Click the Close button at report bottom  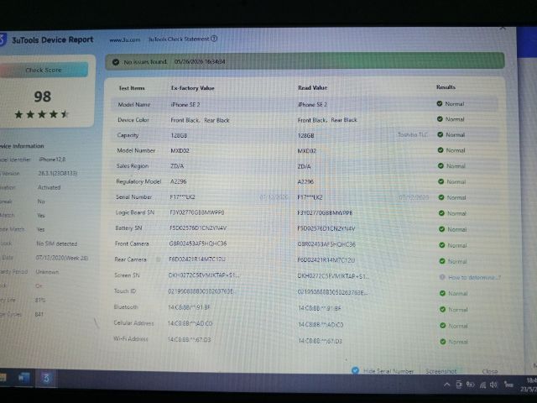[x=490, y=371]
